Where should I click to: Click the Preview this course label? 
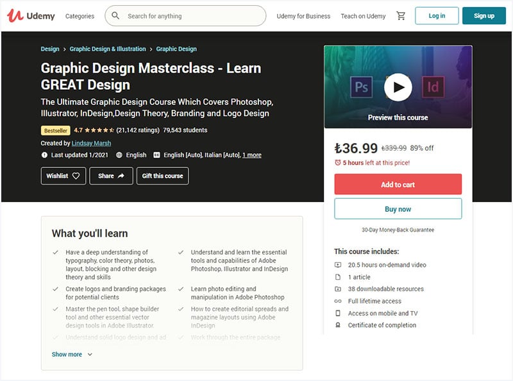tap(398, 117)
